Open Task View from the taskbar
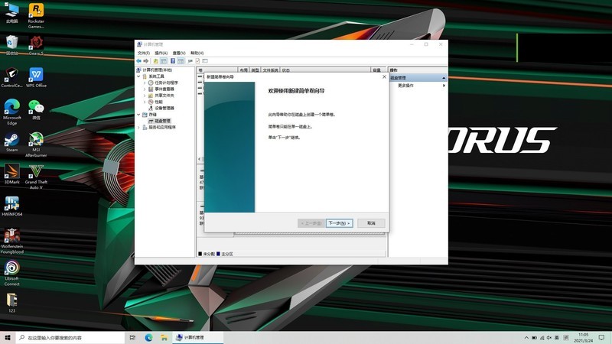This screenshot has width=612, height=344. click(132, 337)
